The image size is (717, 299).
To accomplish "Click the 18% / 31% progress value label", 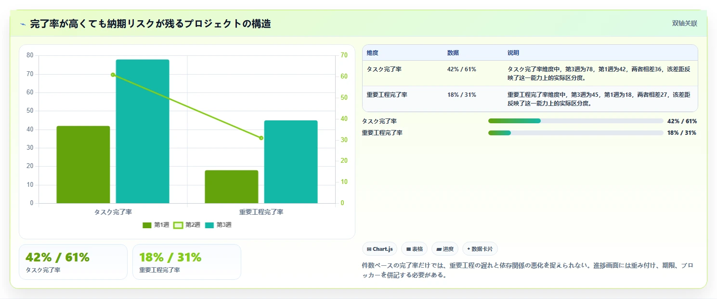I will tap(682, 133).
